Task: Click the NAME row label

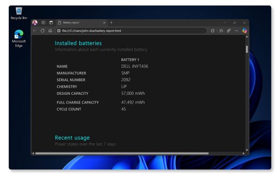Action: click(62, 66)
